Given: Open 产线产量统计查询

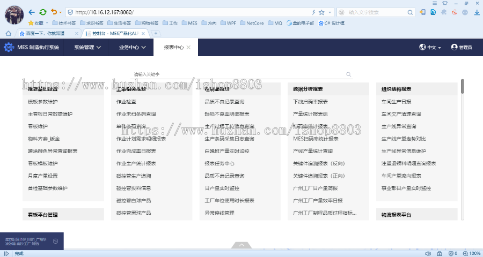Looking at the screenshot, I should [x=313, y=151].
